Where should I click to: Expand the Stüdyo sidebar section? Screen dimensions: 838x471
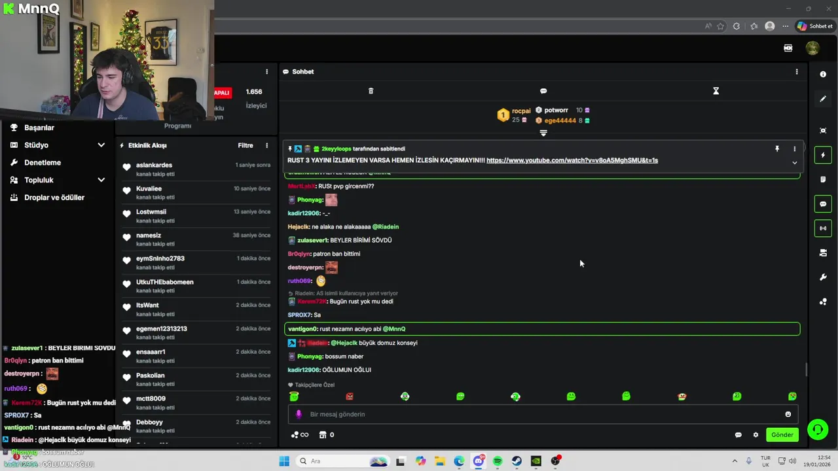pos(101,145)
